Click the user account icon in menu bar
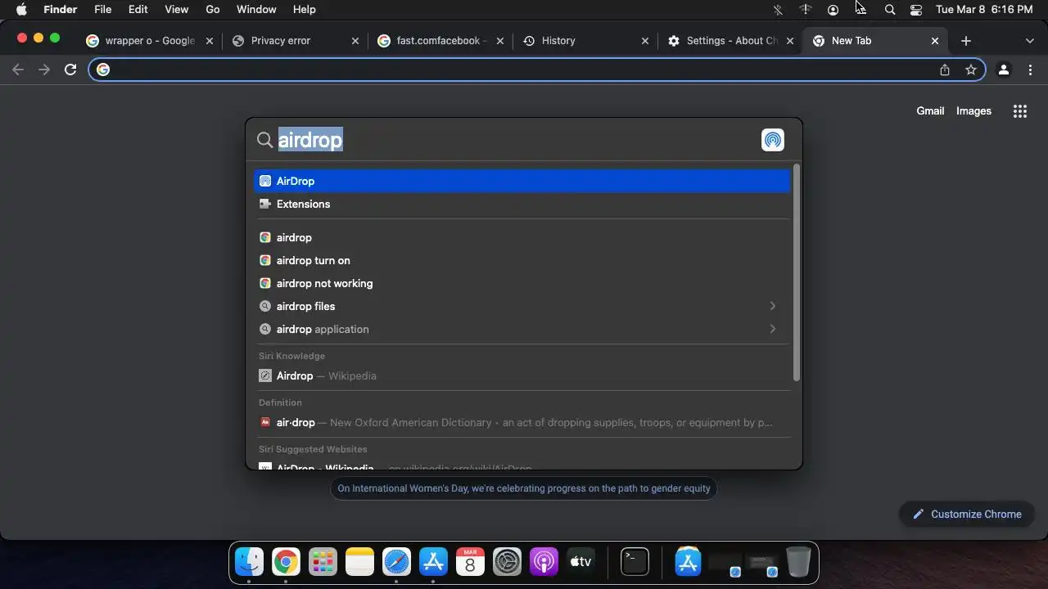Viewport: 1048px width, 589px height. (x=833, y=10)
